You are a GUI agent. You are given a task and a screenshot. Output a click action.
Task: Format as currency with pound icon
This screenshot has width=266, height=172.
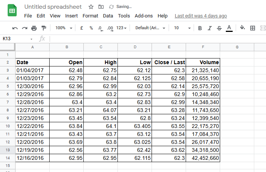click(81, 28)
